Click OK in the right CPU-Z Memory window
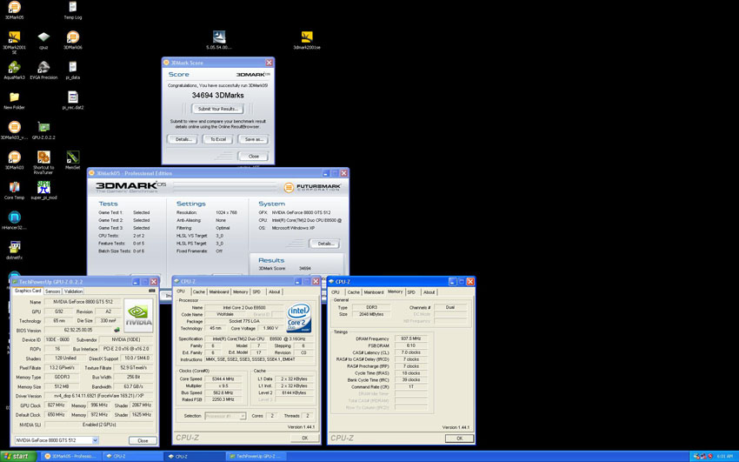Screen dimensions: 739x462 tap(460, 438)
